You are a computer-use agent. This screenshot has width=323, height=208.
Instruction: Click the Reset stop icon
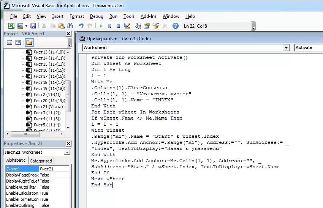118,26
